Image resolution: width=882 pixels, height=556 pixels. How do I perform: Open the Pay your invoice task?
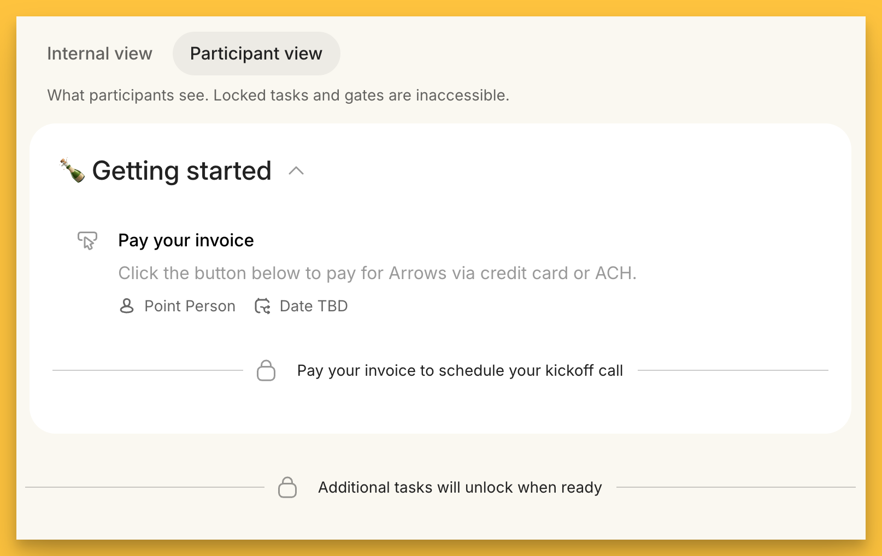pos(186,240)
